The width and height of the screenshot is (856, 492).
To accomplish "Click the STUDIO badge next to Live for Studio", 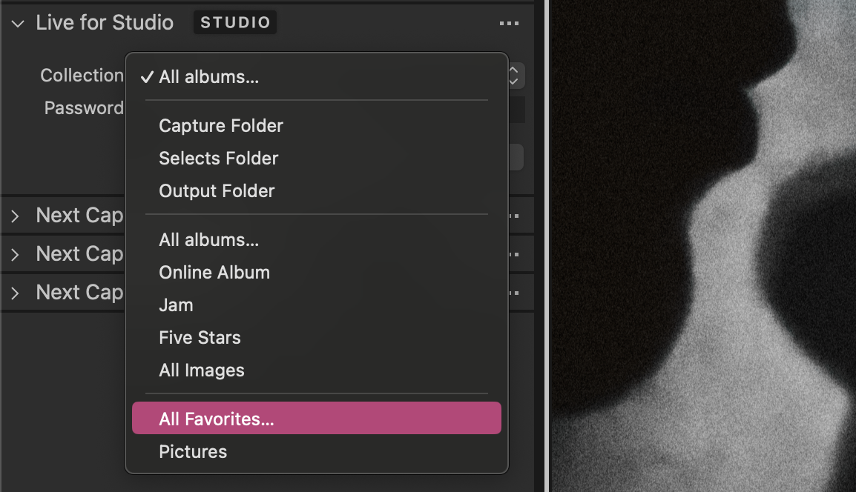I will pos(235,22).
